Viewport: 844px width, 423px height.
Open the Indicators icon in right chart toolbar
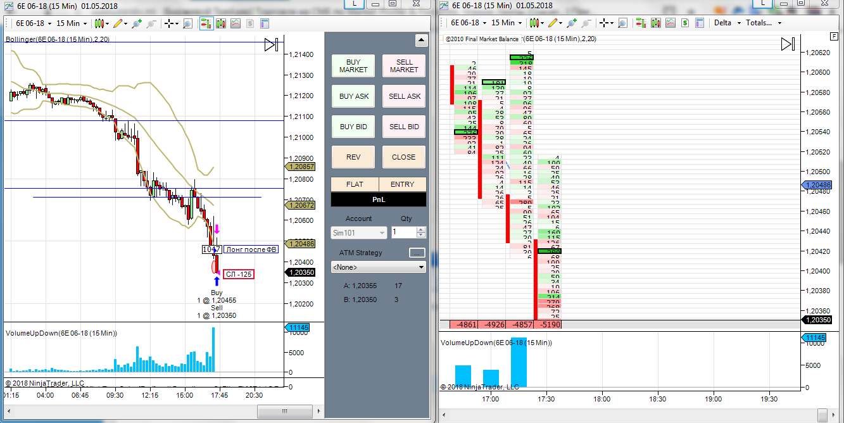671,23
